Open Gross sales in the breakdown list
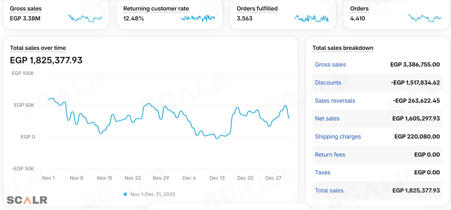Viewport: 451px width, 210px height. [x=330, y=65]
